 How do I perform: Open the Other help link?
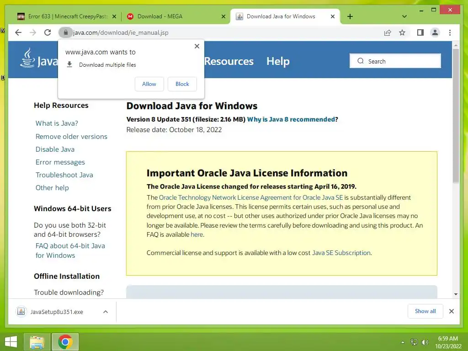tap(52, 188)
